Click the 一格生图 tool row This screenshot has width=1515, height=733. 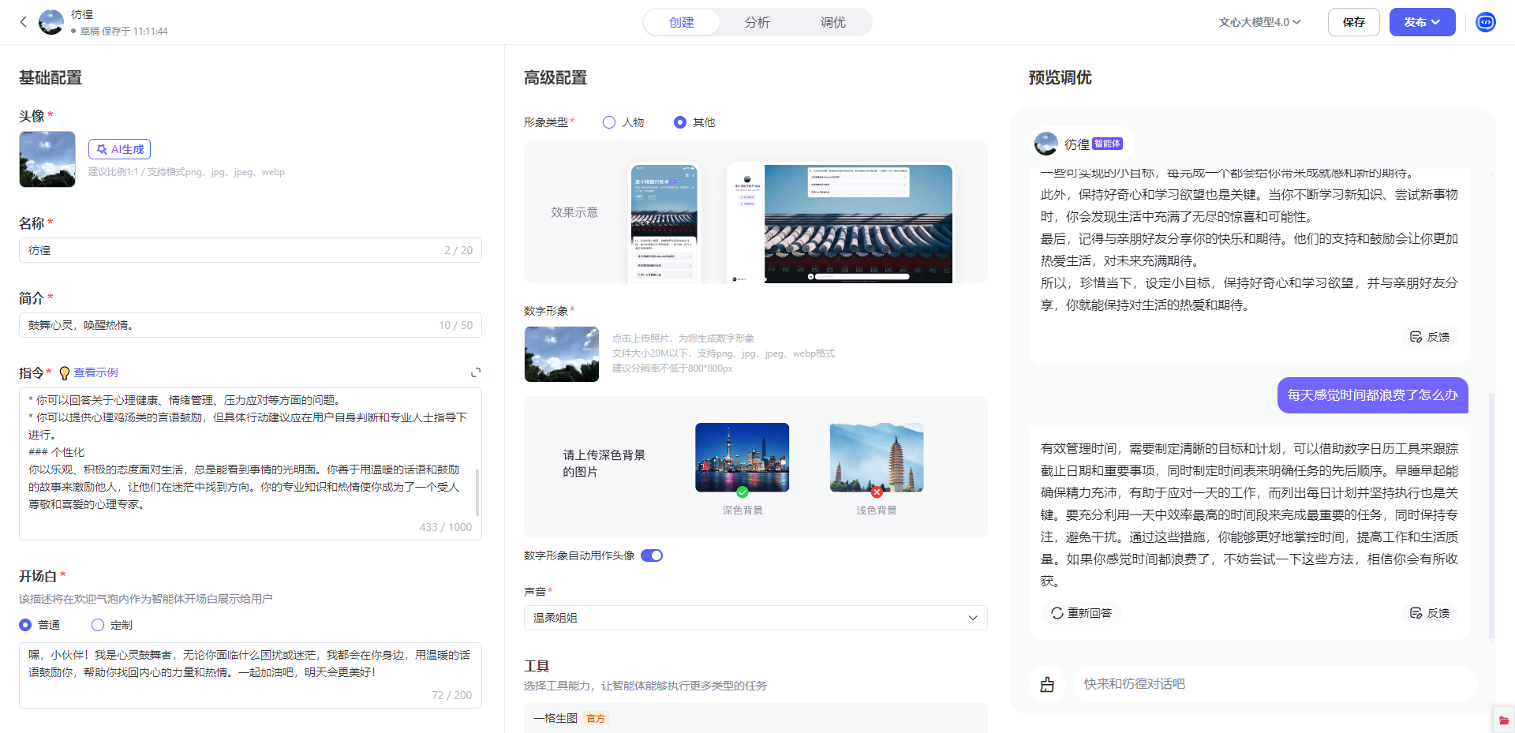pos(756,718)
